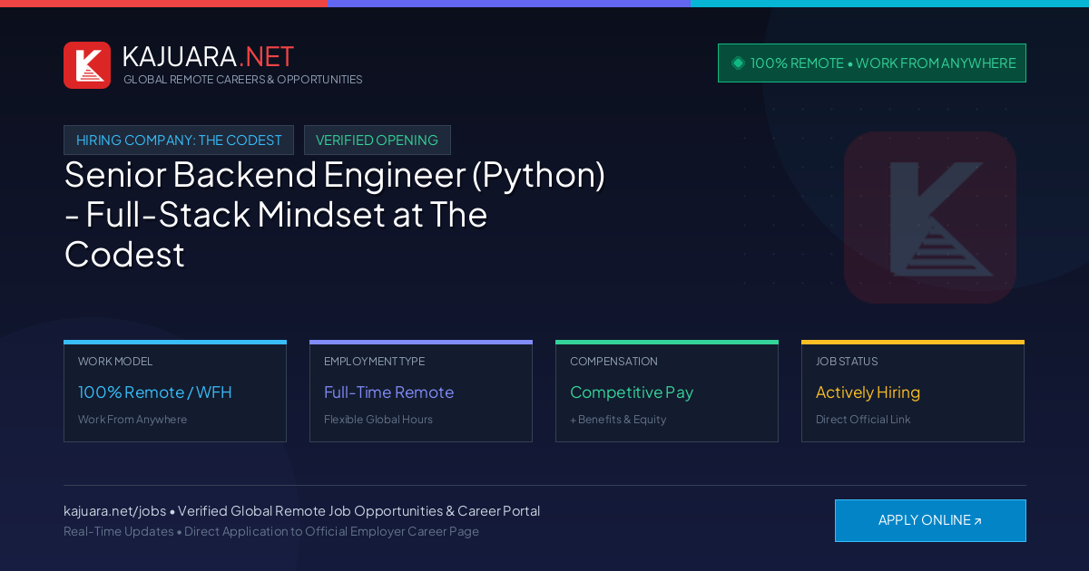The width and height of the screenshot is (1089, 571).
Task: Click the 'Direct Official Link' text
Action: point(863,420)
